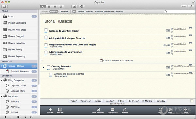Image resolution: width=196 pixels, height=119 pixels.
Task: Open By Days schedule dropdown
Action: [x=122, y=101]
